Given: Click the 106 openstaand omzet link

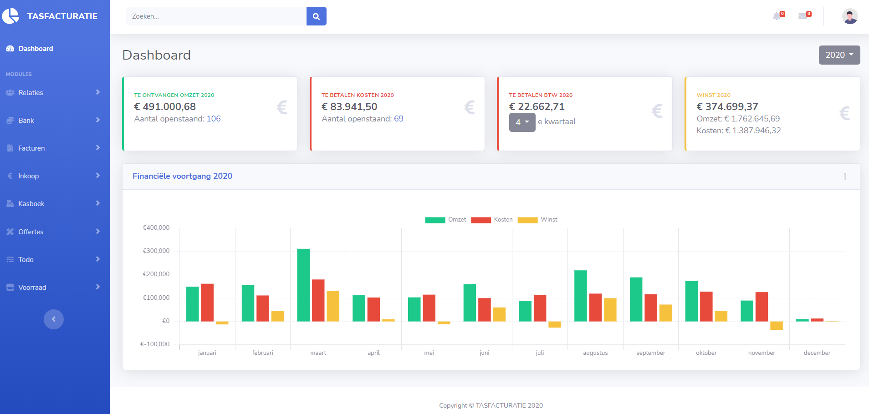Looking at the screenshot, I should click(x=213, y=119).
